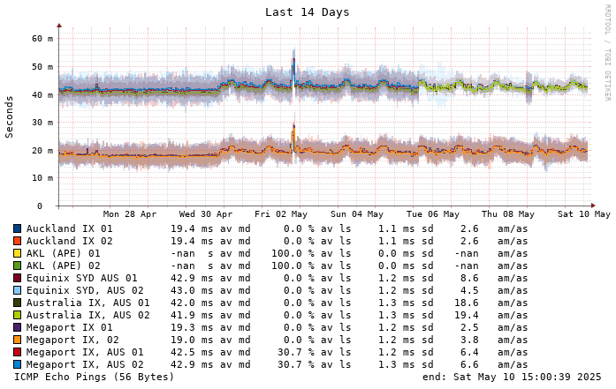The height and width of the screenshot is (389, 616).
Task: Click the 41.9 ms value for Australia IX, AUS 02
Action: click(x=191, y=315)
